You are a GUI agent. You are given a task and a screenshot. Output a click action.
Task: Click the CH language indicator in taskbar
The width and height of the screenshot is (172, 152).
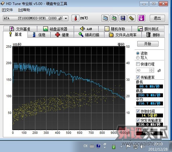pos(86,146)
